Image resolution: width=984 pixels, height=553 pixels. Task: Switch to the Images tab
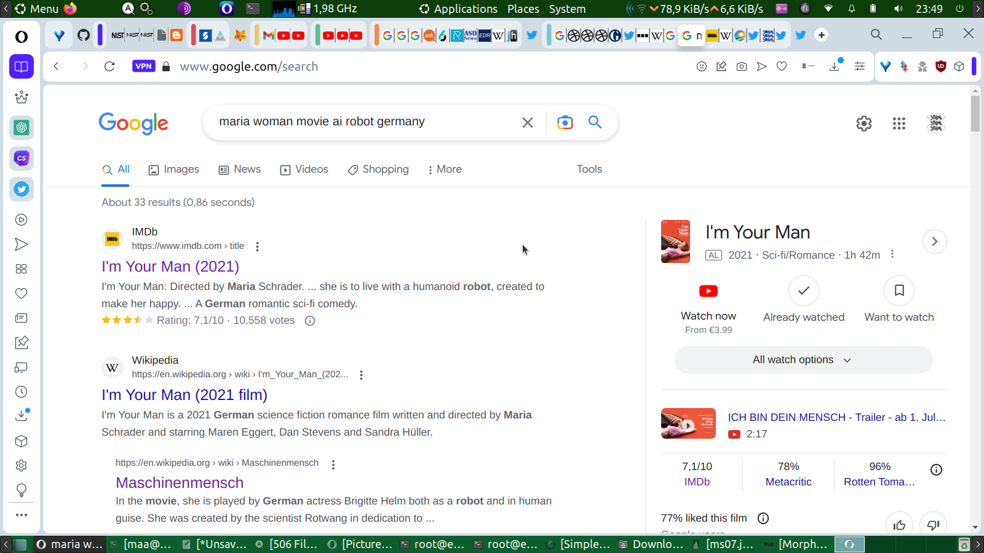tap(174, 170)
